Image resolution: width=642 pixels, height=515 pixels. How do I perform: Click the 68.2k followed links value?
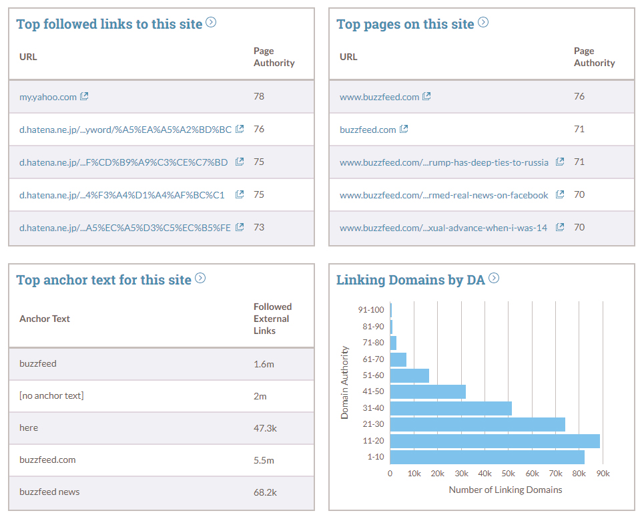click(266, 492)
